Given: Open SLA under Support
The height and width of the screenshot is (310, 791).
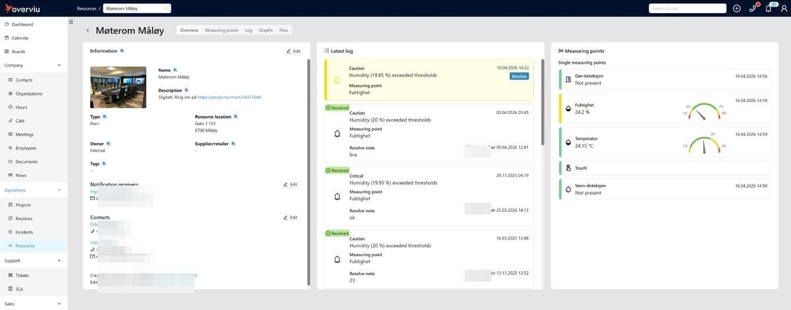Looking at the screenshot, I should click(34, 289).
